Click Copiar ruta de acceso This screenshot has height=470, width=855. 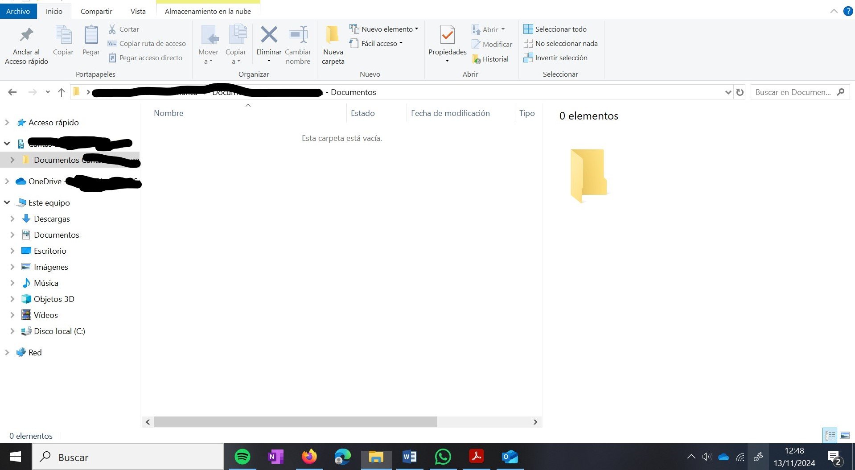point(147,43)
